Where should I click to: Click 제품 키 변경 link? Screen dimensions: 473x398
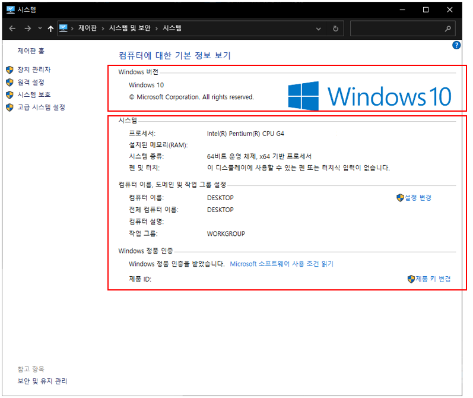click(433, 279)
